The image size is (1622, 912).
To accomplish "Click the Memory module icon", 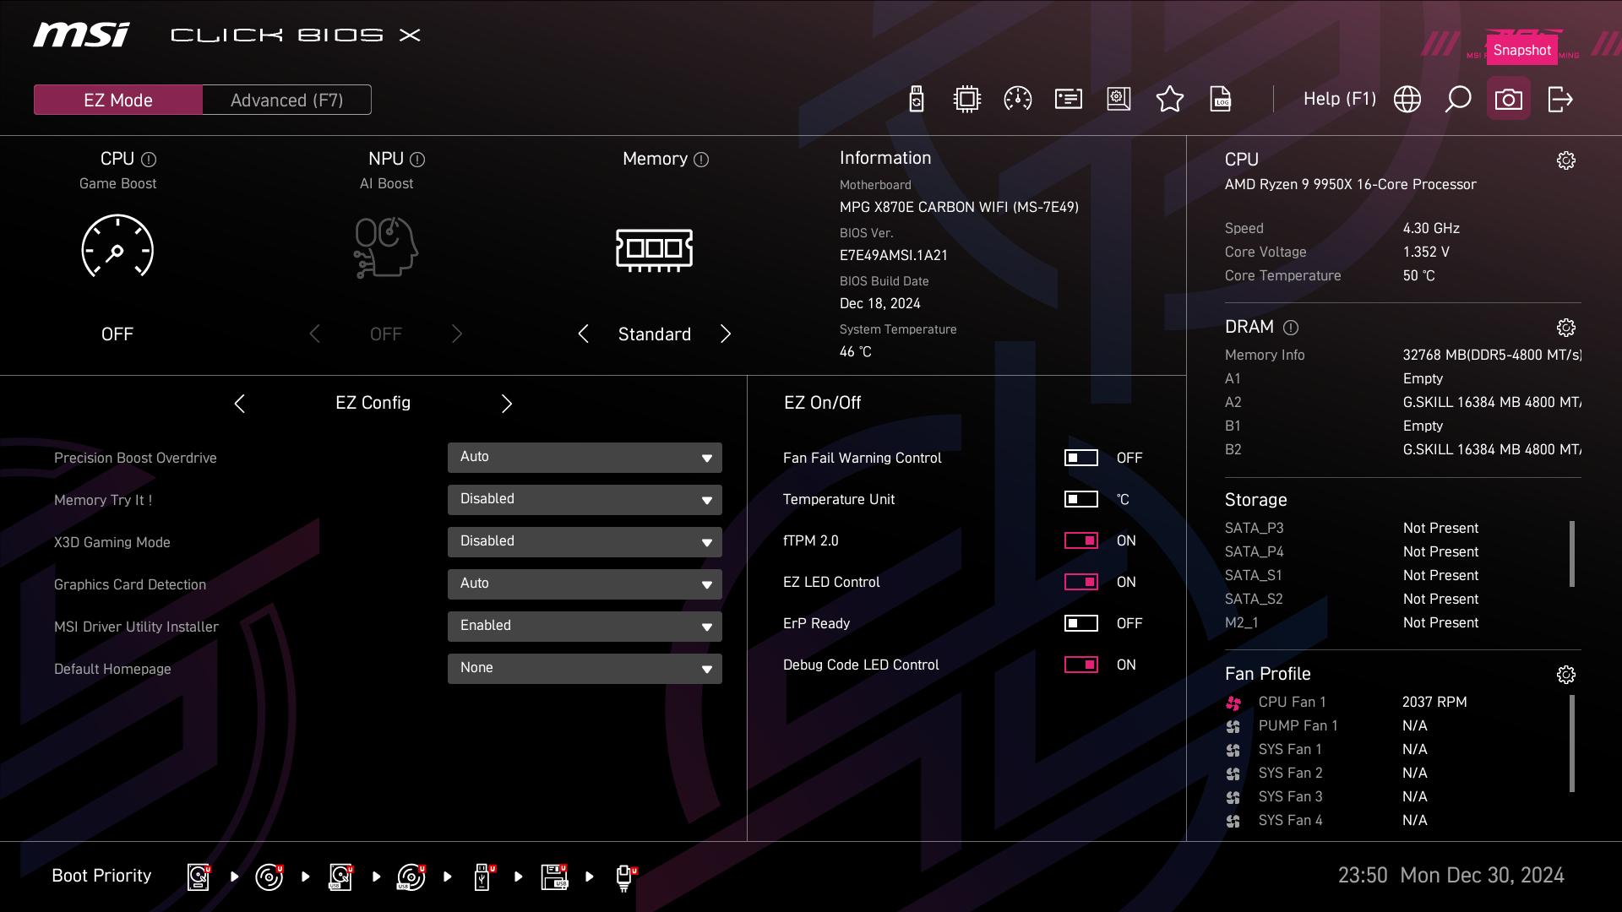I will (x=655, y=249).
